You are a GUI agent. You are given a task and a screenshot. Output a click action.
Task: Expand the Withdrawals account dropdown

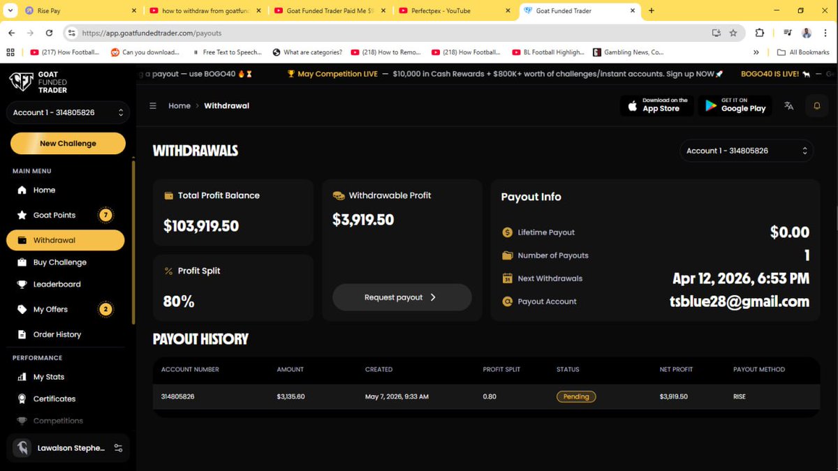[x=747, y=151]
